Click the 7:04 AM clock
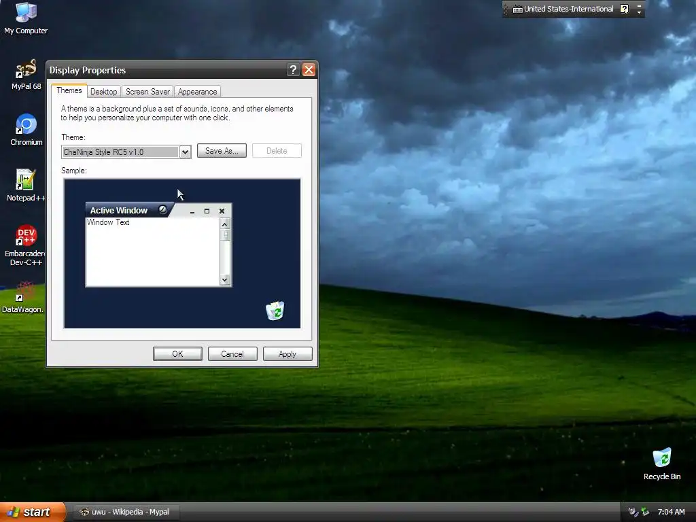 671,512
